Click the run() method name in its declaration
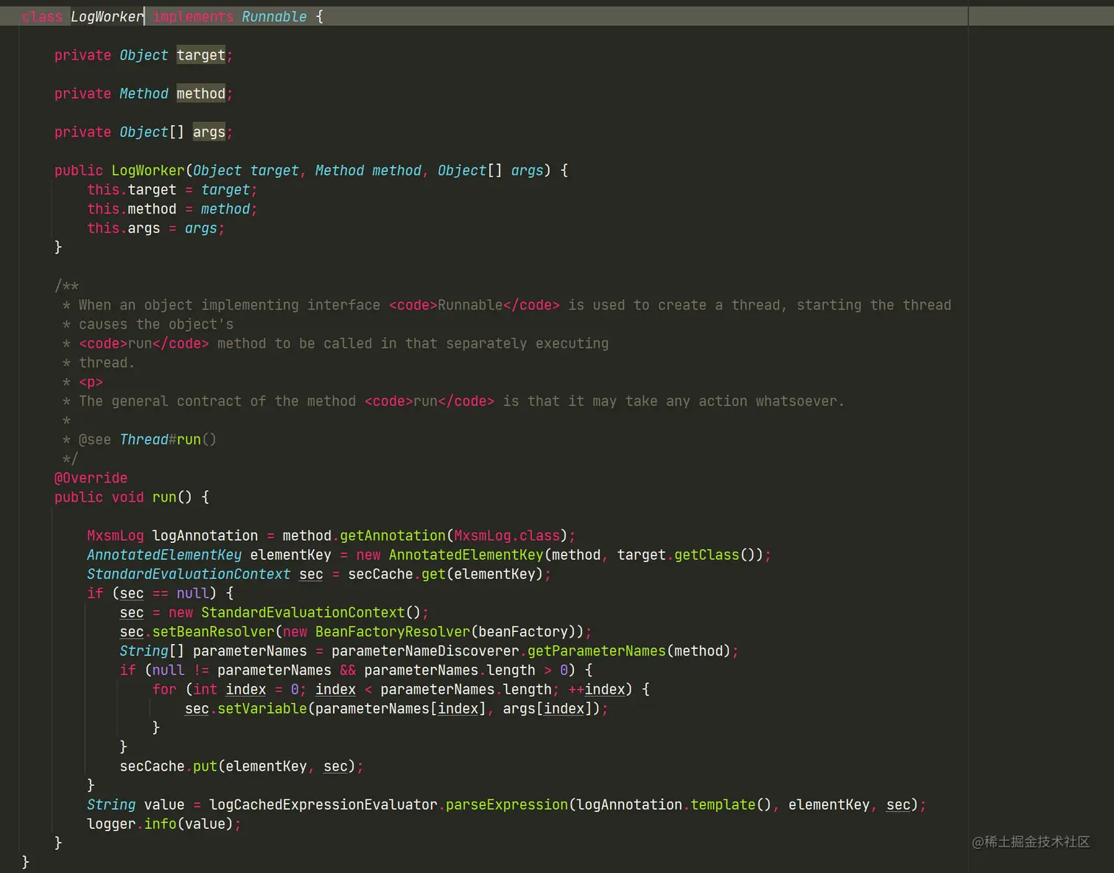The height and width of the screenshot is (873, 1114). tap(164, 497)
